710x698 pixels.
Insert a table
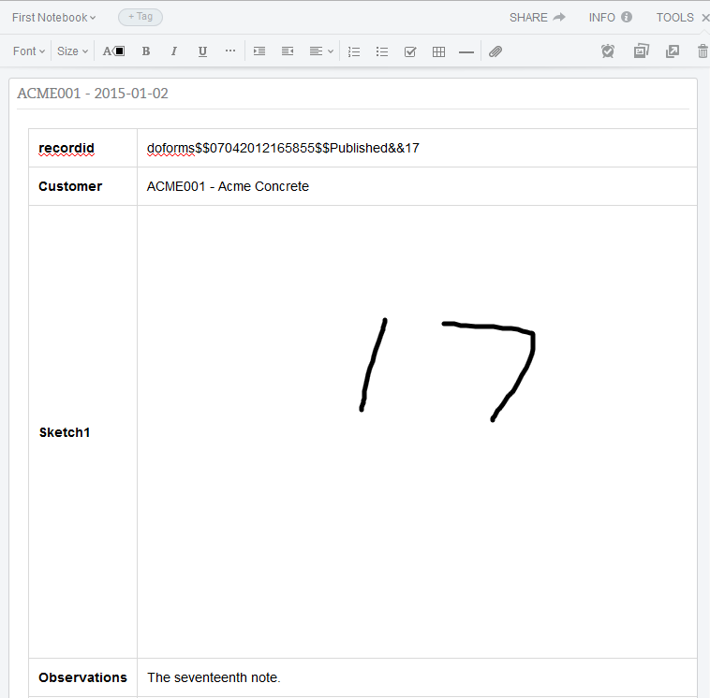tap(438, 51)
